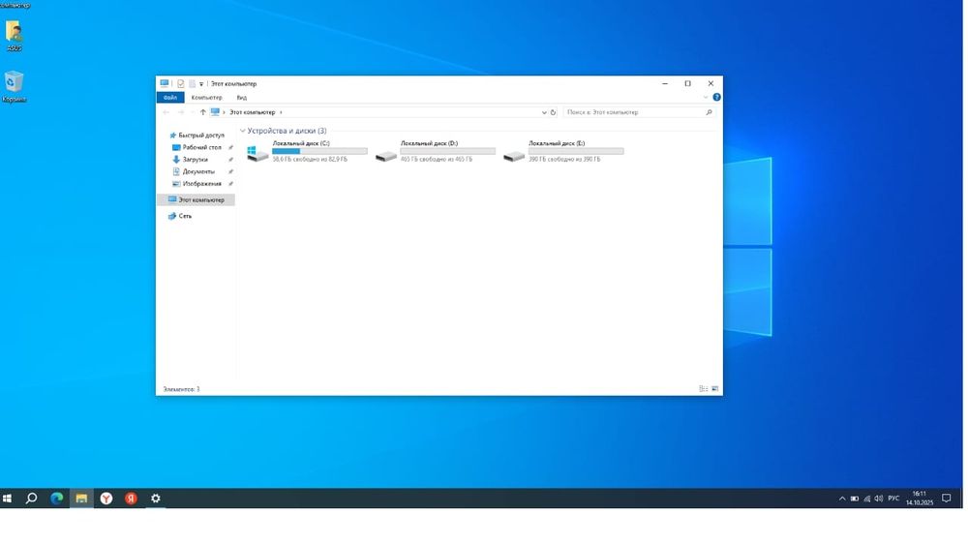Click the Back navigation arrow
The image size is (968, 545).
tap(166, 112)
